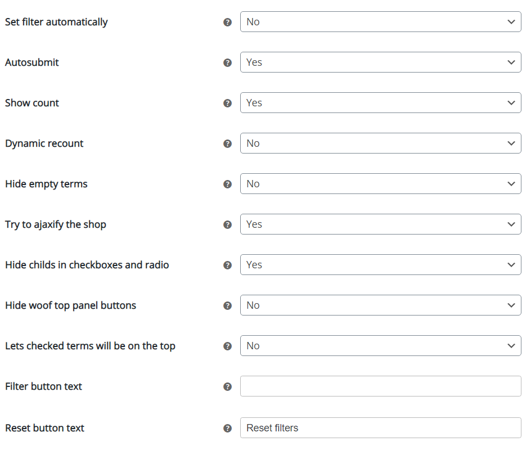
Task: Click ajaxify the shop help icon
Action: tap(227, 224)
